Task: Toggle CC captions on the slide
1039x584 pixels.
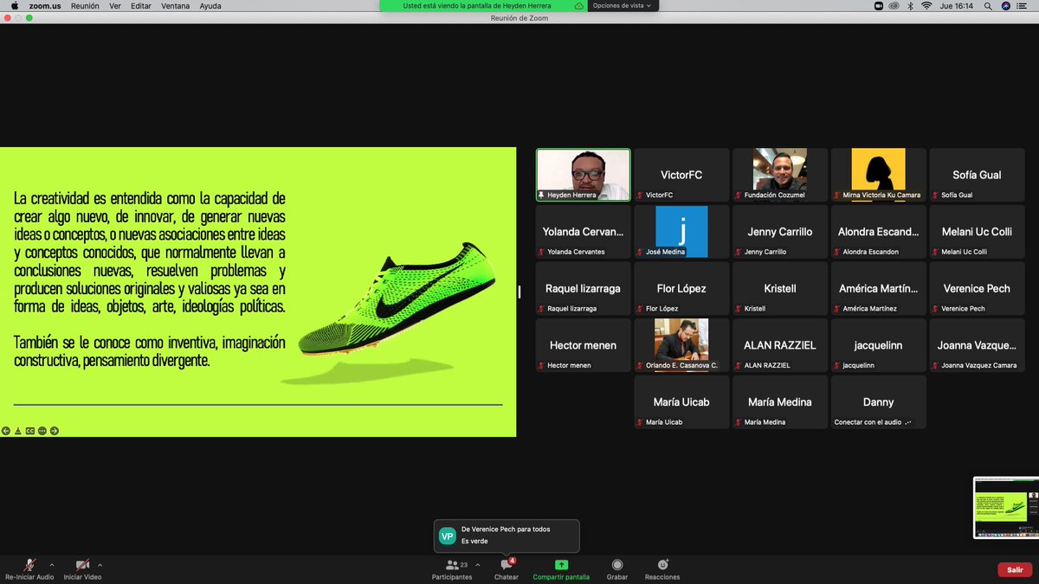Action: point(30,430)
